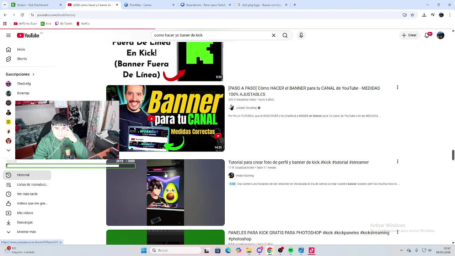Open File Explorer from the taskbar
Viewport: 455px width, 256px height.
[x=249, y=250]
